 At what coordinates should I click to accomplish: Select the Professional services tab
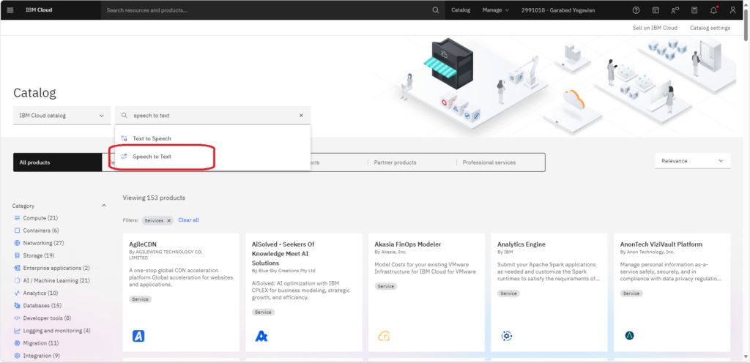pyautogui.click(x=489, y=162)
